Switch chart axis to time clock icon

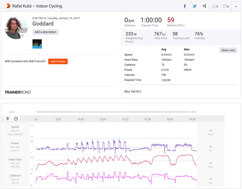(x=16, y=119)
